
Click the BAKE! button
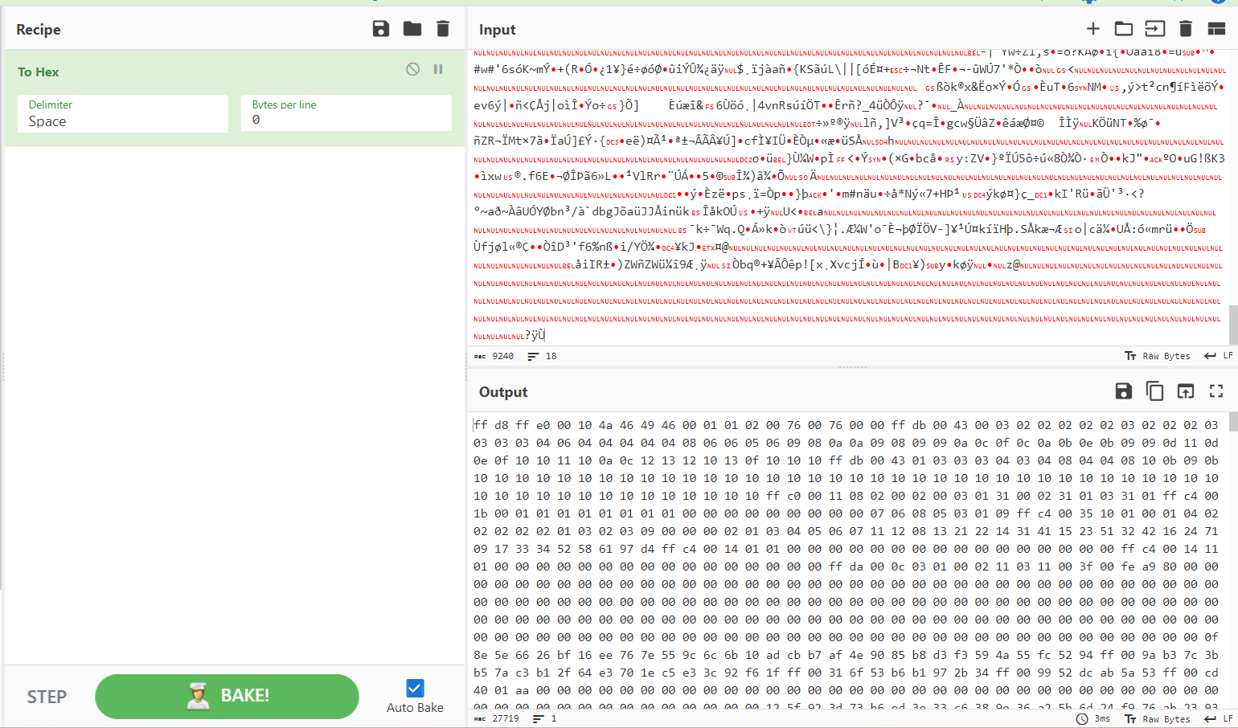point(227,696)
